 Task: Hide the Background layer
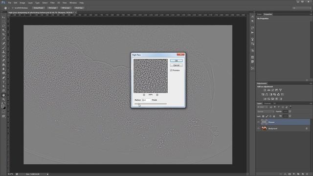pyautogui.click(x=259, y=129)
